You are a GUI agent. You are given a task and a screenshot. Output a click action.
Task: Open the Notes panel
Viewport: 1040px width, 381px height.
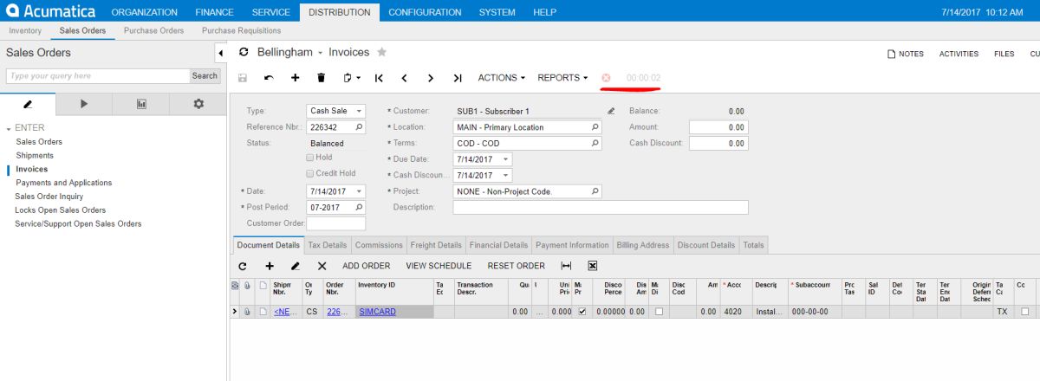point(906,54)
